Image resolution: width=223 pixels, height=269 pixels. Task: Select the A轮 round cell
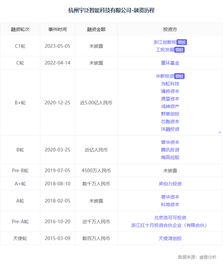[20, 201]
